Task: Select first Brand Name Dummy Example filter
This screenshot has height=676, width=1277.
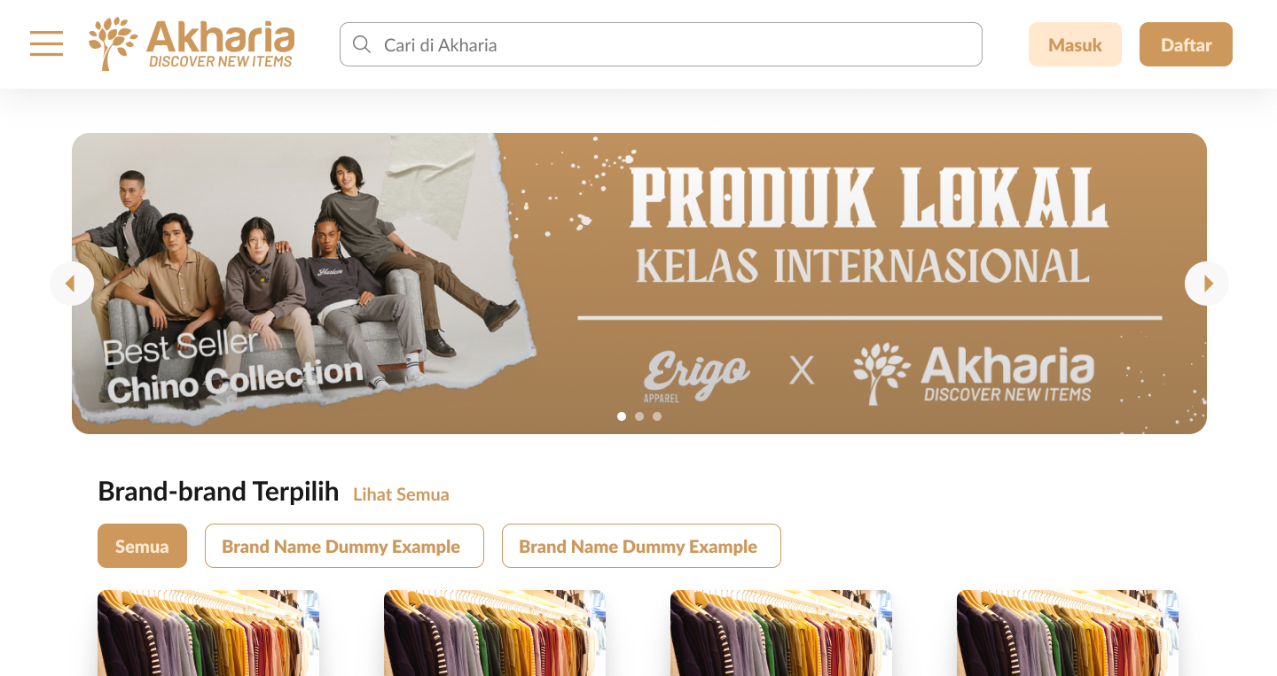Action: tap(344, 546)
